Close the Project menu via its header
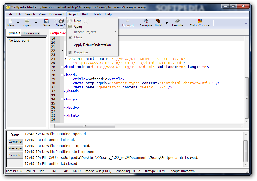The image size is (257, 181). 73,14
